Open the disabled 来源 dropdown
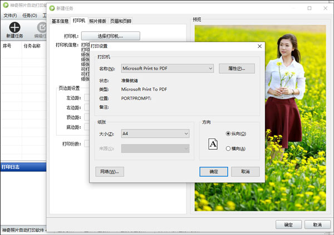Screen dimensions: 334x235 click(x=155, y=148)
